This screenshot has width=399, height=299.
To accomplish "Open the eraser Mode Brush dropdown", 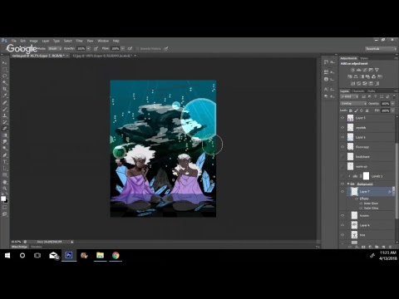I will [x=55, y=49].
